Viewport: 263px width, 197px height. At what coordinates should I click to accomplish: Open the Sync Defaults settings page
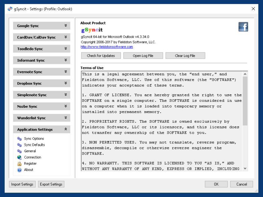(x=34, y=145)
